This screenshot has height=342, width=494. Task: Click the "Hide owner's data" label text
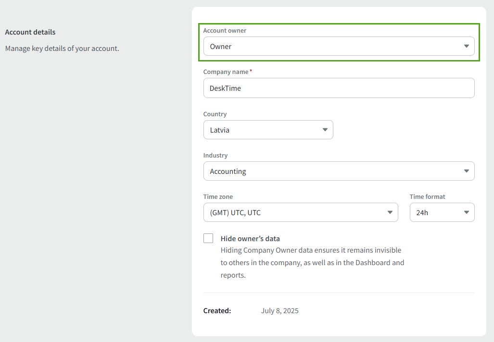[x=250, y=239]
